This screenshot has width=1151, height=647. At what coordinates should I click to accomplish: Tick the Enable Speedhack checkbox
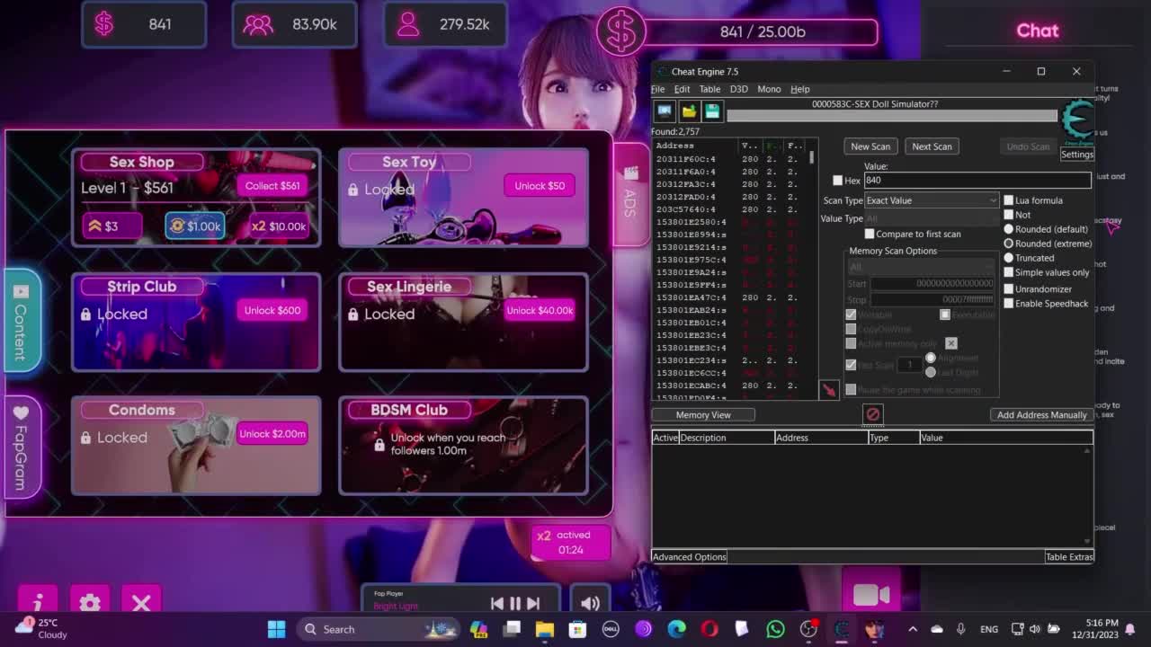coord(1008,304)
